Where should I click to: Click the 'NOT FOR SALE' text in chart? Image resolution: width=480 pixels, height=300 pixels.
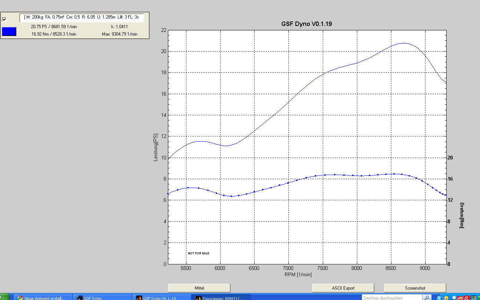click(198, 253)
